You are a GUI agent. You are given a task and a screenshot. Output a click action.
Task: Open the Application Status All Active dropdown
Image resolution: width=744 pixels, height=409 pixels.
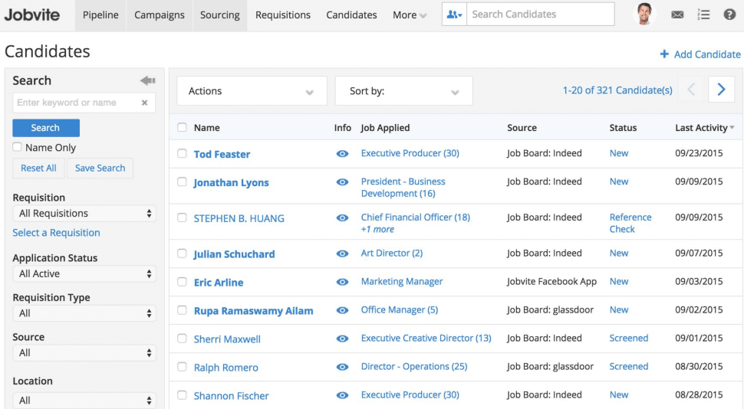[x=84, y=273]
